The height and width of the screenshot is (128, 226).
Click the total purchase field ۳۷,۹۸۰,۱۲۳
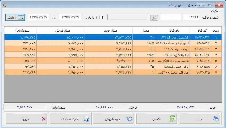click(185, 107)
